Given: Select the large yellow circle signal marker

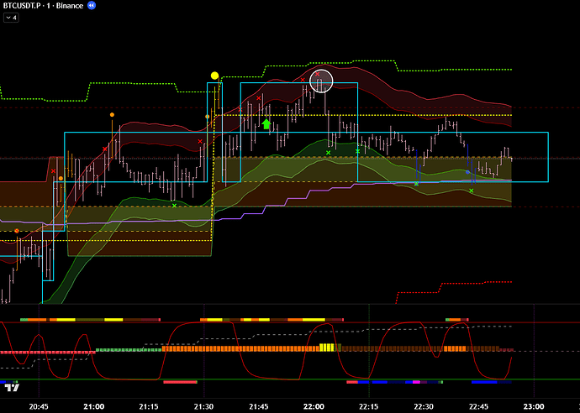Looking at the screenshot, I should point(214,76).
